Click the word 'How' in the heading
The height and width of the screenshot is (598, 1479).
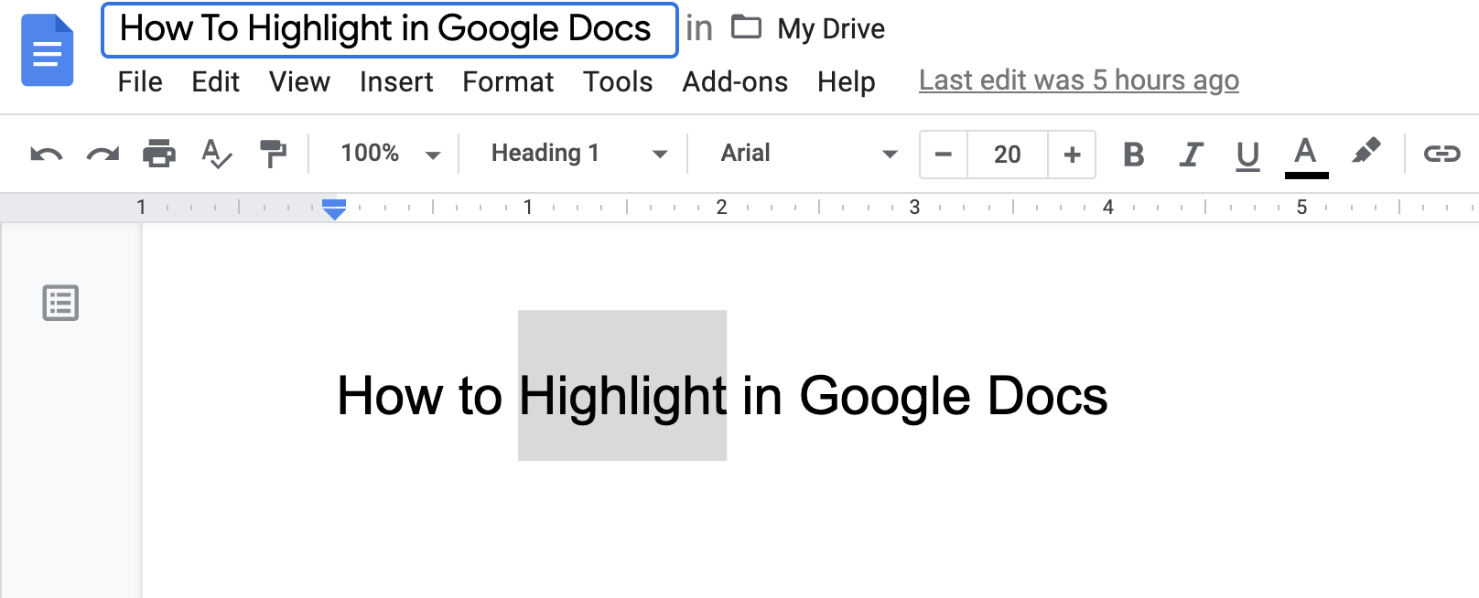coord(390,397)
